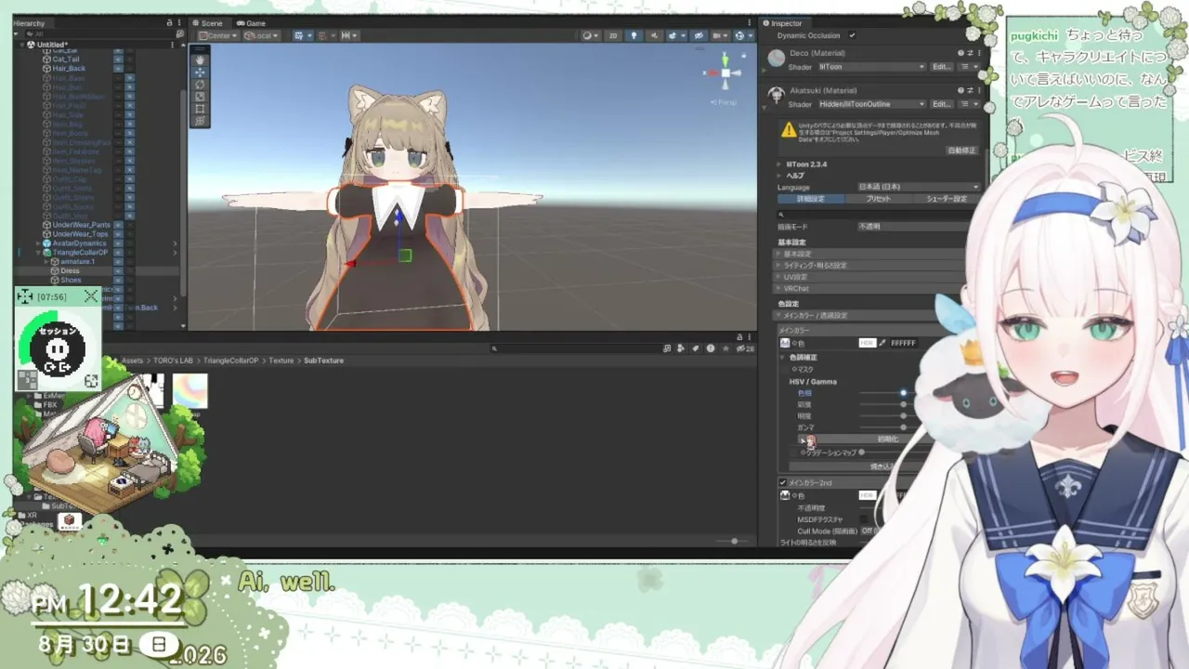
Task: Select the Hierarchy tab
Action: [29, 23]
